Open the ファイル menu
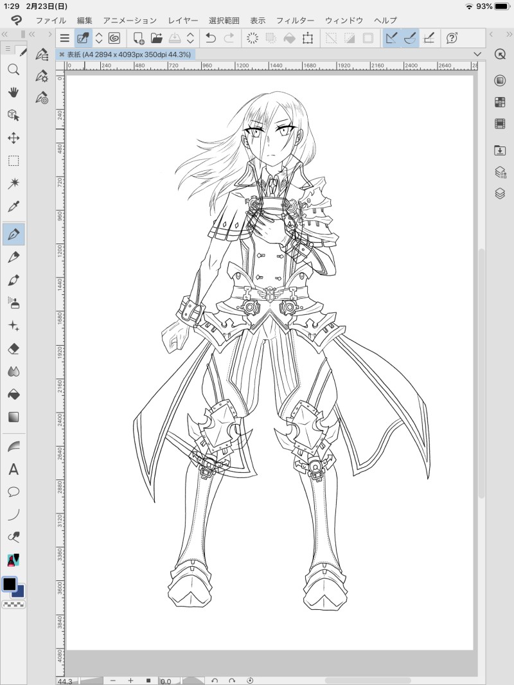The image size is (514, 685). click(51, 21)
